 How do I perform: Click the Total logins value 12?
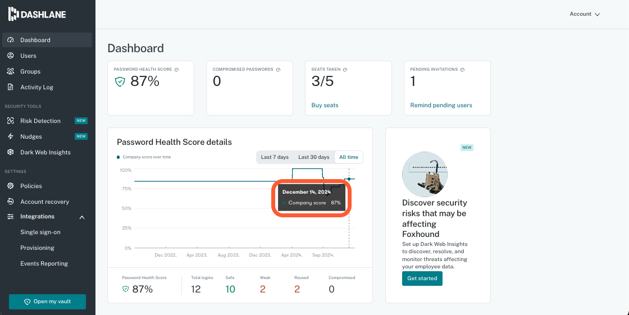pos(196,289)
